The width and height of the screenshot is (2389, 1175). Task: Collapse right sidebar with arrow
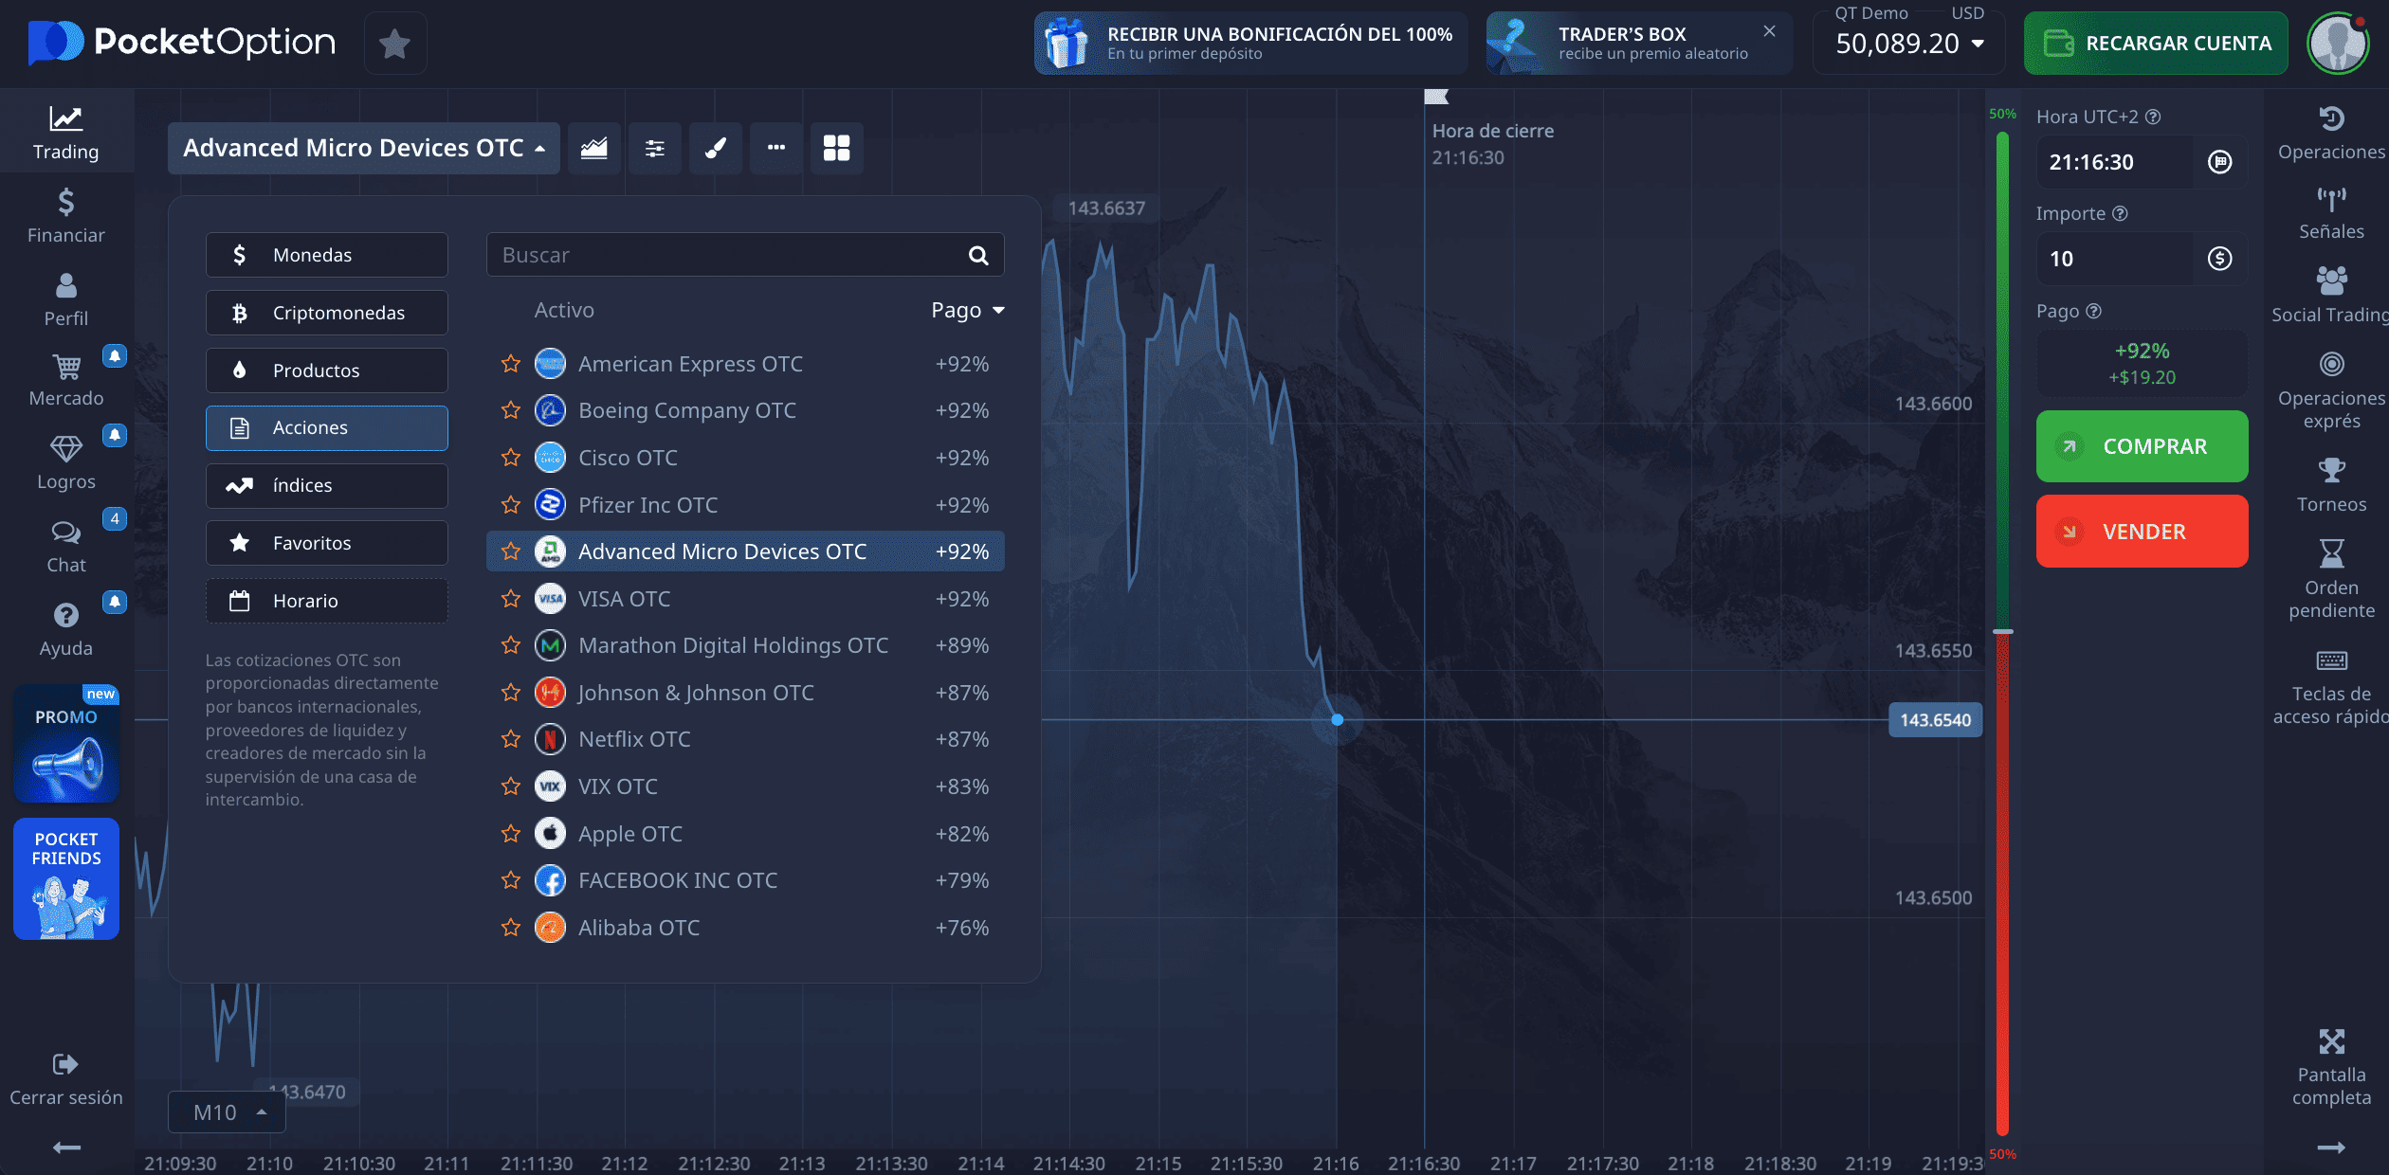point(2331,1148)
